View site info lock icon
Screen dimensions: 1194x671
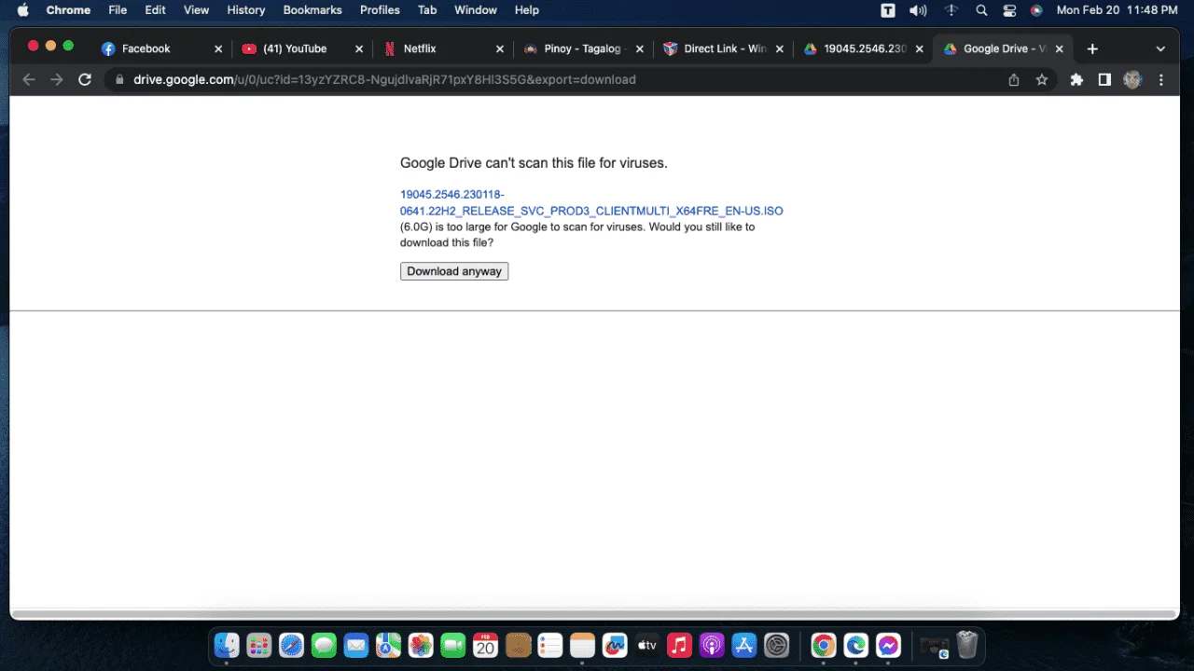[x=119, y=80]
